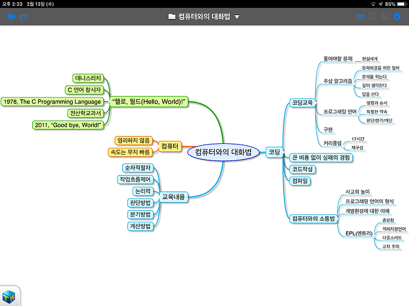409x306 pixels.
Task: Select the 작업흐름제어 node
Action: pos(135,180)
